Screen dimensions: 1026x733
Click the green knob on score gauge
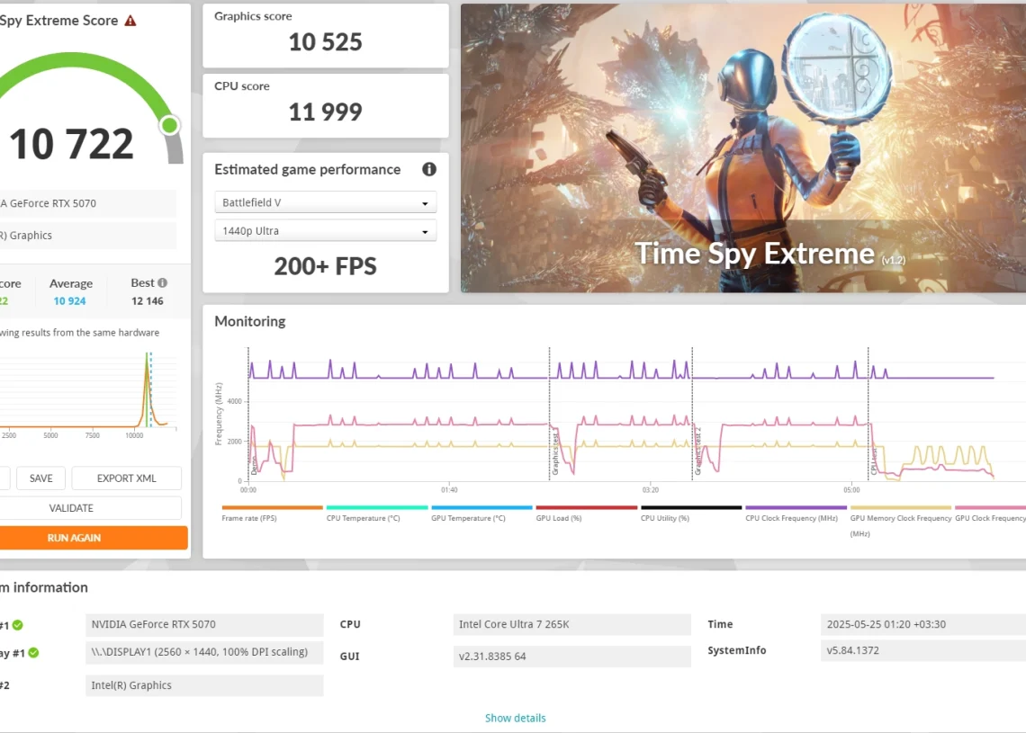pos(170,125)
